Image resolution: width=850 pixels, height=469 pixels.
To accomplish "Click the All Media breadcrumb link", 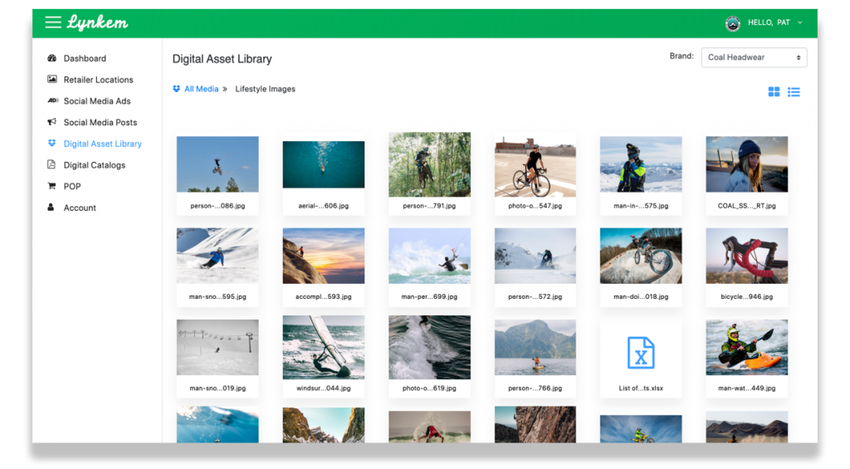I will click(201, 89).
